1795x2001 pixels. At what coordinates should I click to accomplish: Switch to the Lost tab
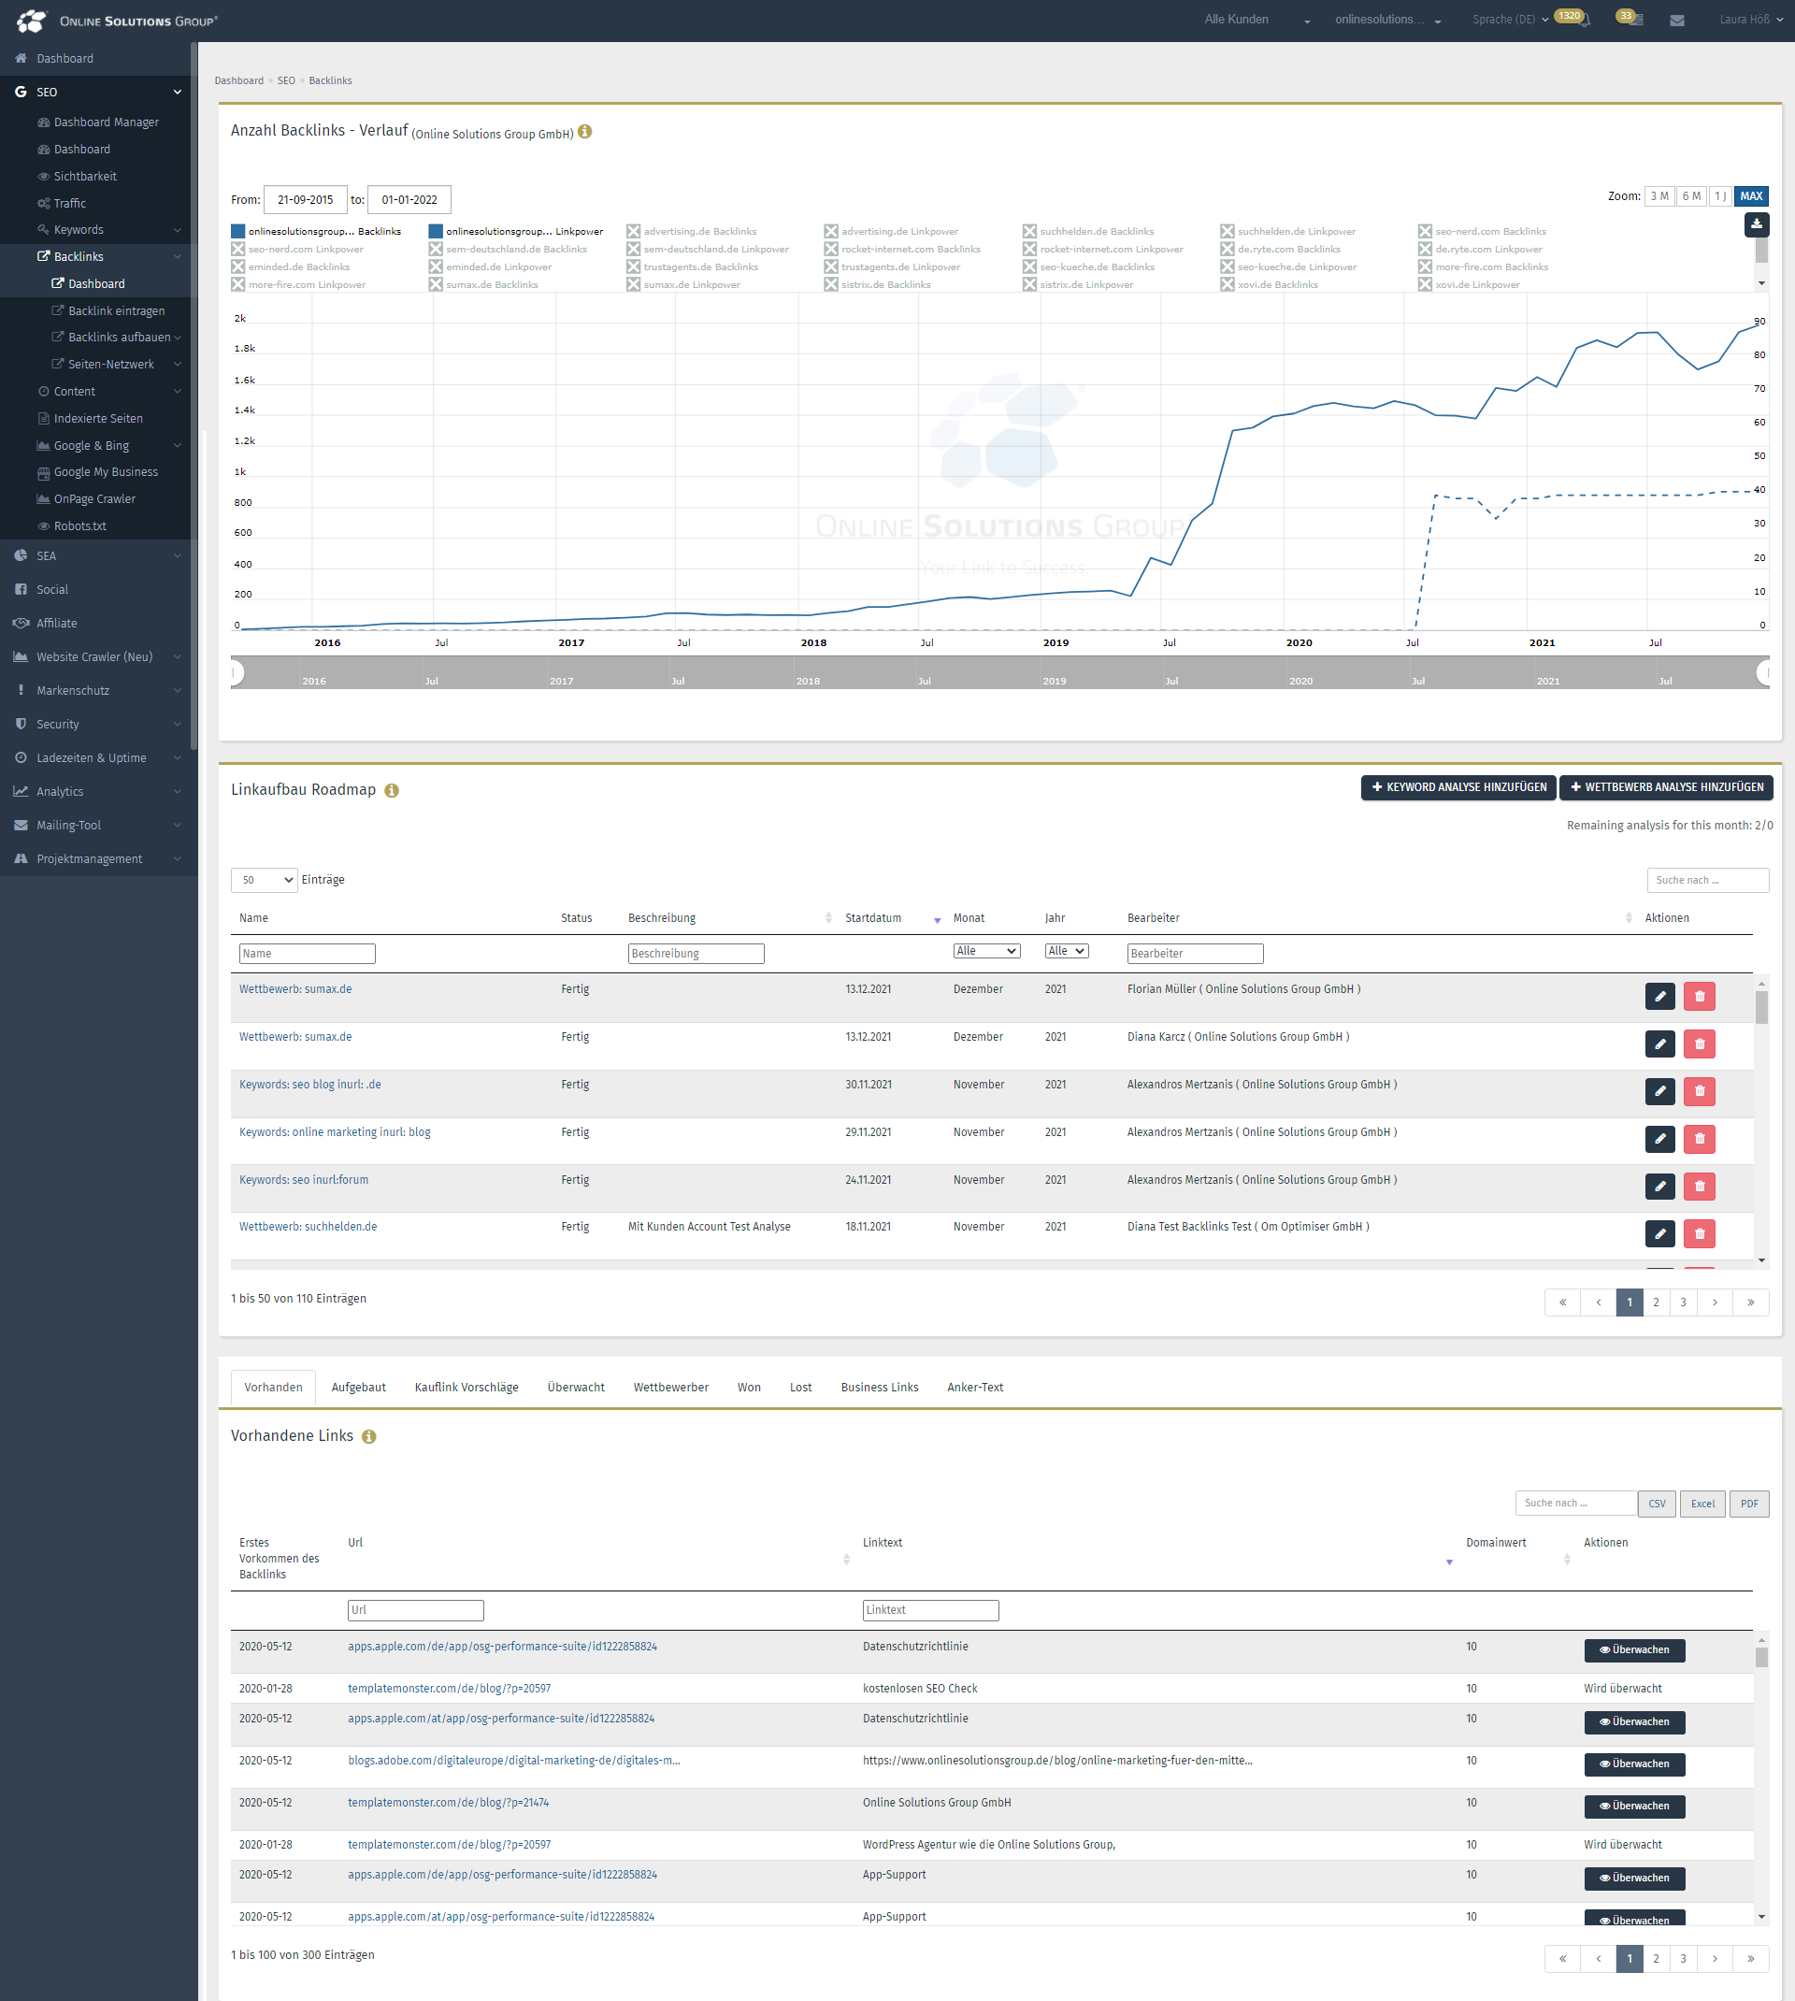[801, 1387]
